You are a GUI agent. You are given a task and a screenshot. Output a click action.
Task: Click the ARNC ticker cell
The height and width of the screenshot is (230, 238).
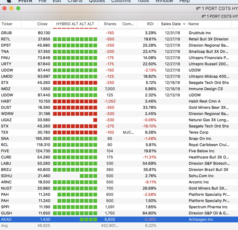click(x=6, y=182)
